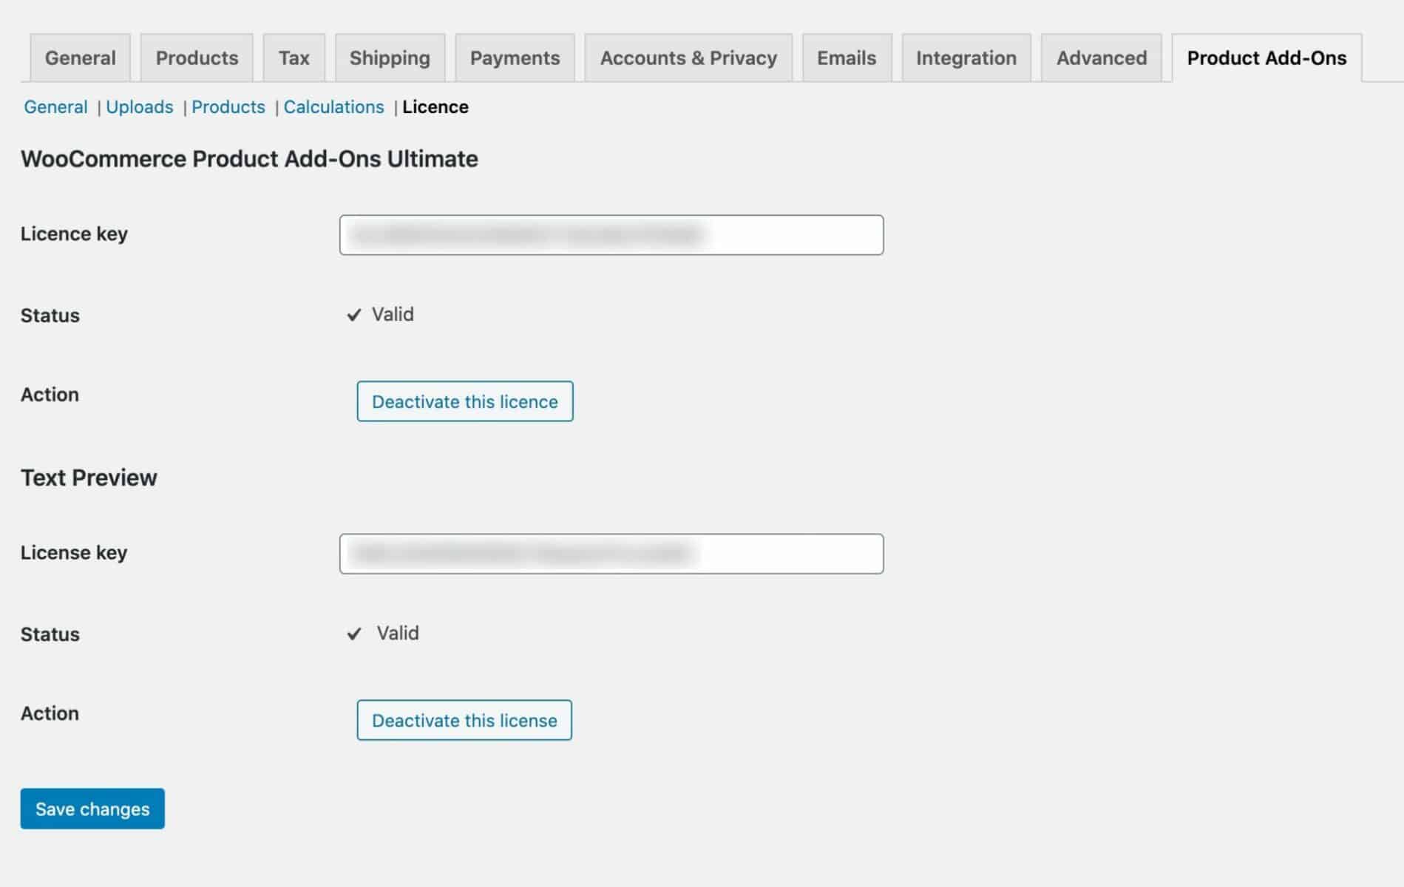Go to the Uploads sub-section
Viewport: 1404px width, 887px height.
point(140,107)
